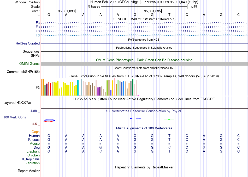This screenshot has height=177, width=248.
Task: Click the Zebrafish species label
Action: tap(33, 163)
